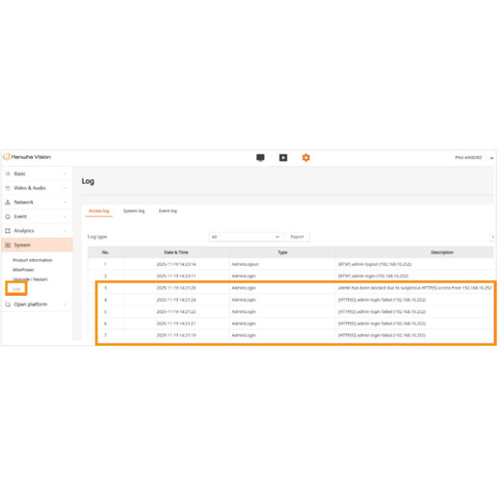Expand the Event menu chevron
Screen dimensions: 501x501
(65, 217)
